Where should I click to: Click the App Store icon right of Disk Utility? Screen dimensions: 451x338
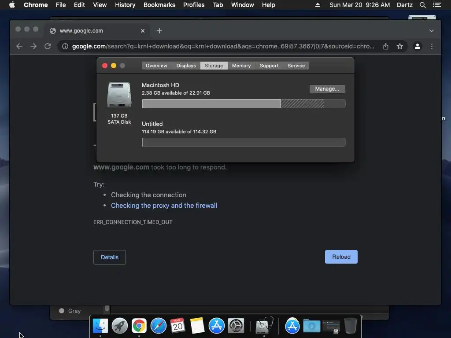(x=292, y=326)
